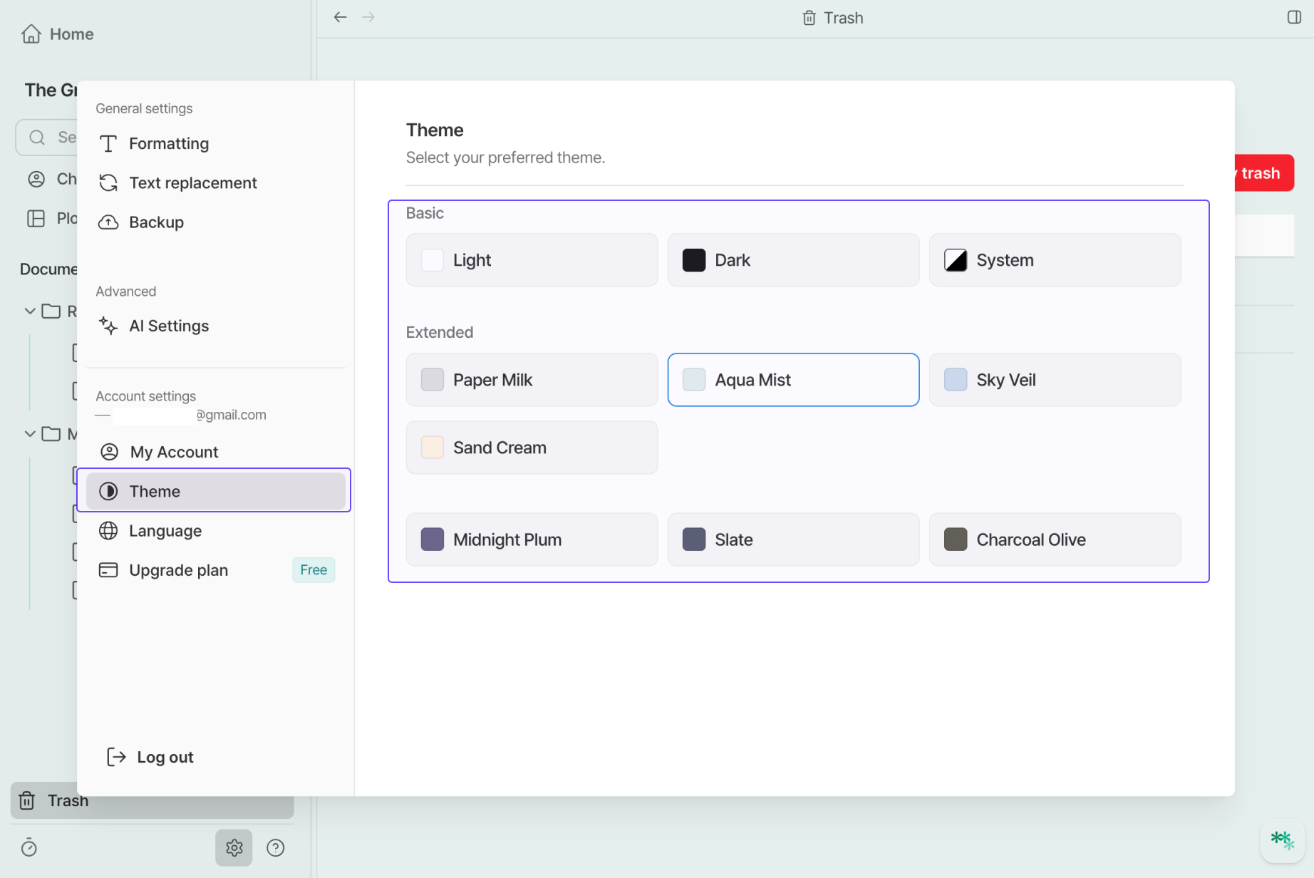Click the search magnifier icon
This screenshot has width=1314, height=878.
point(37,137)
